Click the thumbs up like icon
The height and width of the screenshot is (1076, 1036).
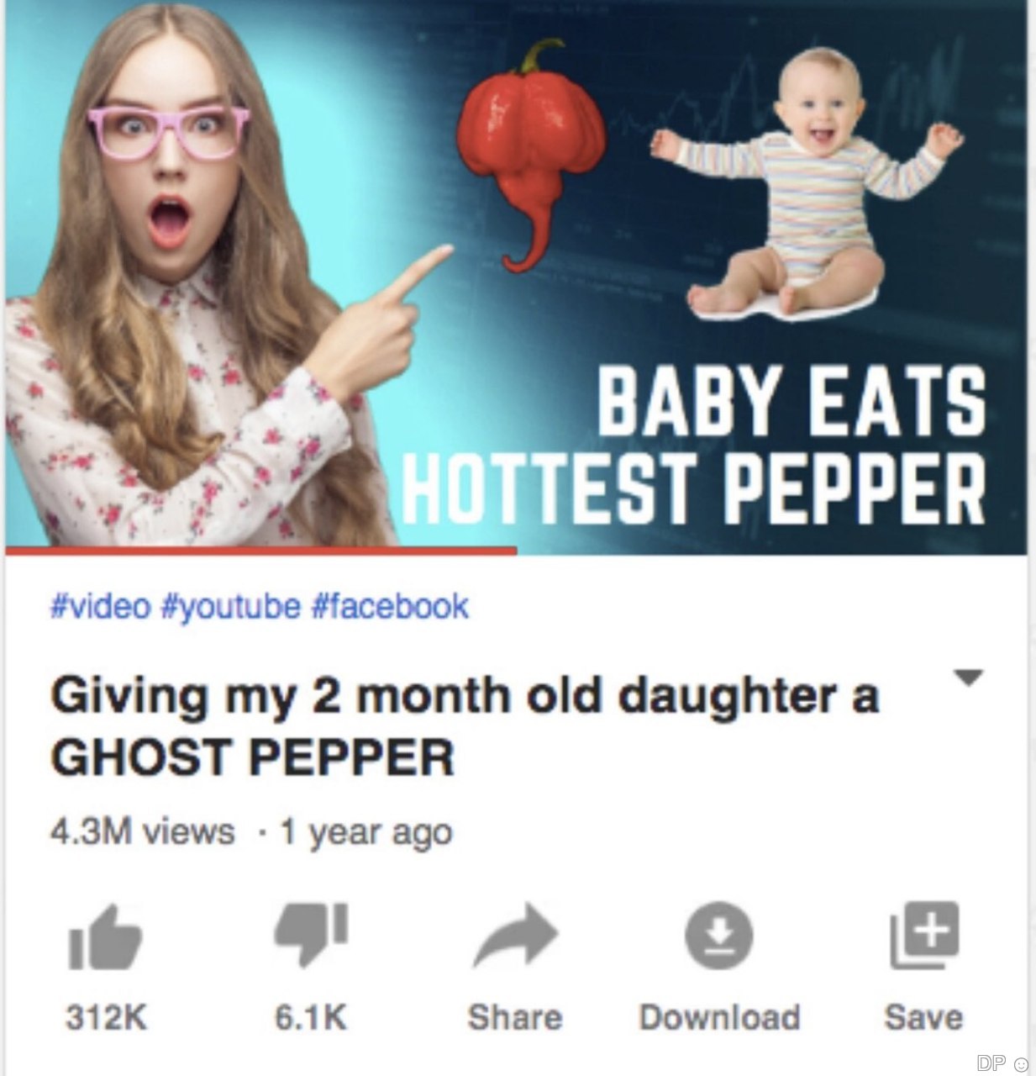[106, 937]
